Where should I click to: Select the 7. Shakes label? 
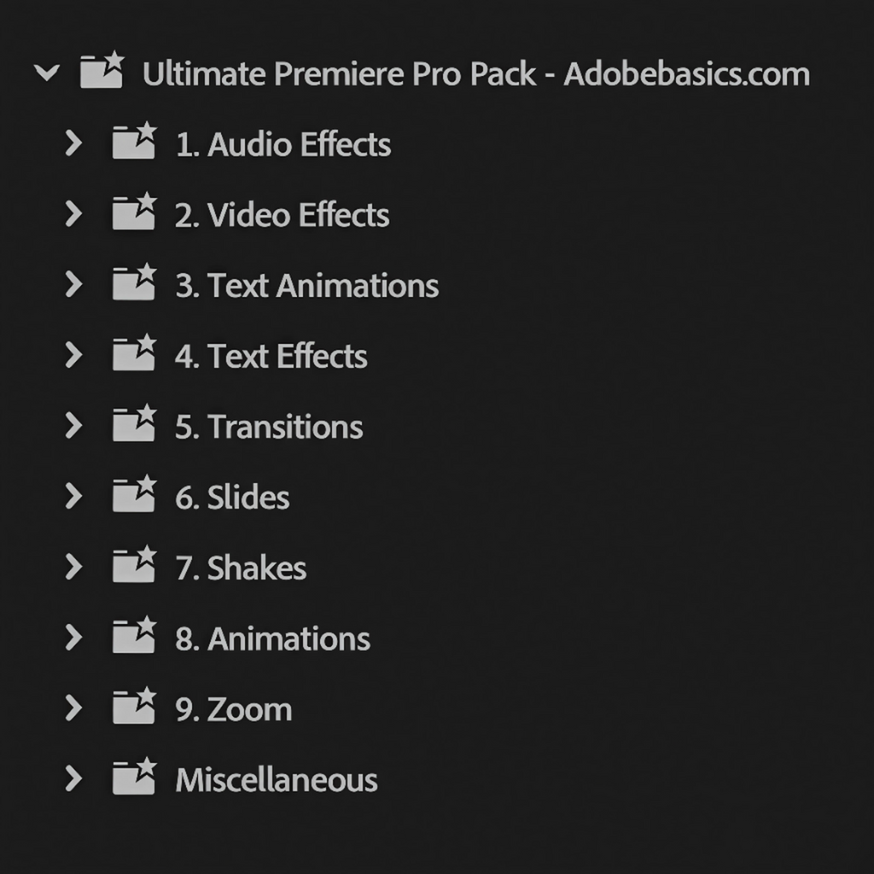(x=241, y=568)
